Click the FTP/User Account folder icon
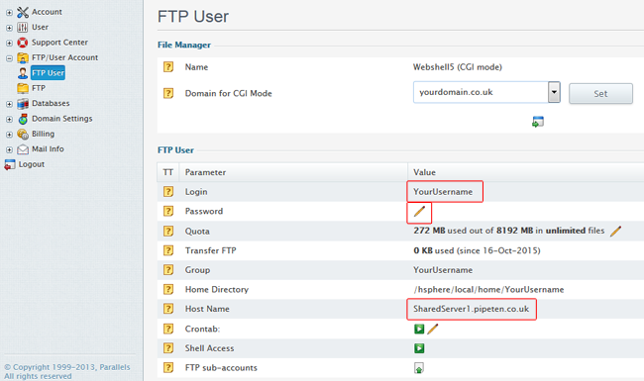The image size is (644, 381). (23, 57)
